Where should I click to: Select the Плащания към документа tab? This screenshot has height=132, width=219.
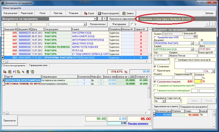pos(193,107)
